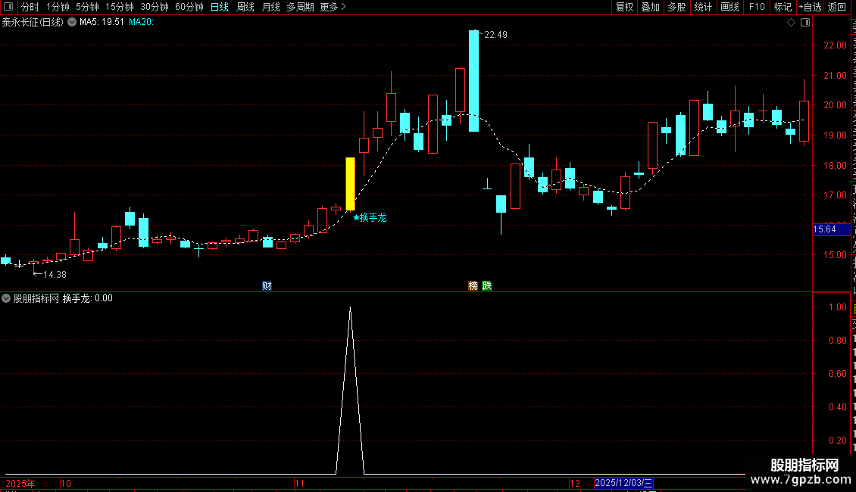Click the 榜 ranking event marker
Image resolution: width=856 pixels, height=492 pixels.
click(x=473, y=286)
